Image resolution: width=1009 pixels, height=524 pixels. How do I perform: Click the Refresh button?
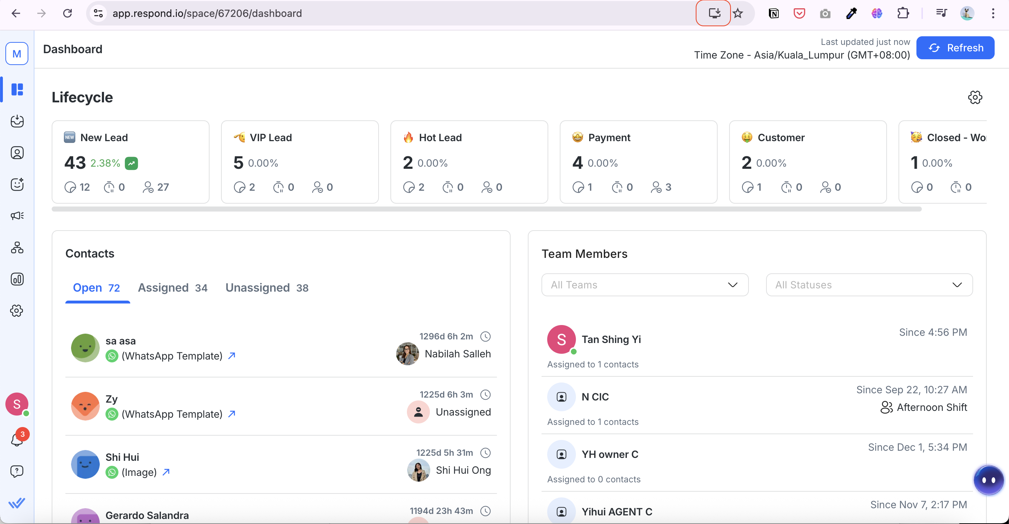(x=955, y=48)
